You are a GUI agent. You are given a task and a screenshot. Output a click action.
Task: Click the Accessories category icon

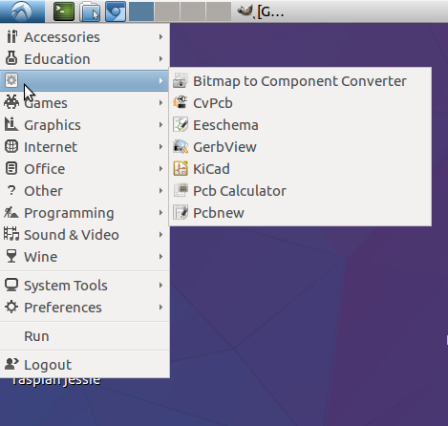[11, 37]
